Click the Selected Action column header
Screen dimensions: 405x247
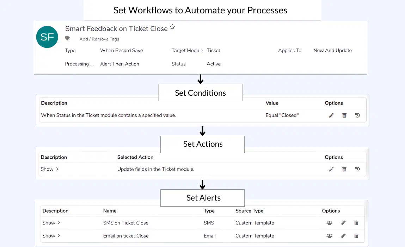pyautogui.click(x=135, y=157)
